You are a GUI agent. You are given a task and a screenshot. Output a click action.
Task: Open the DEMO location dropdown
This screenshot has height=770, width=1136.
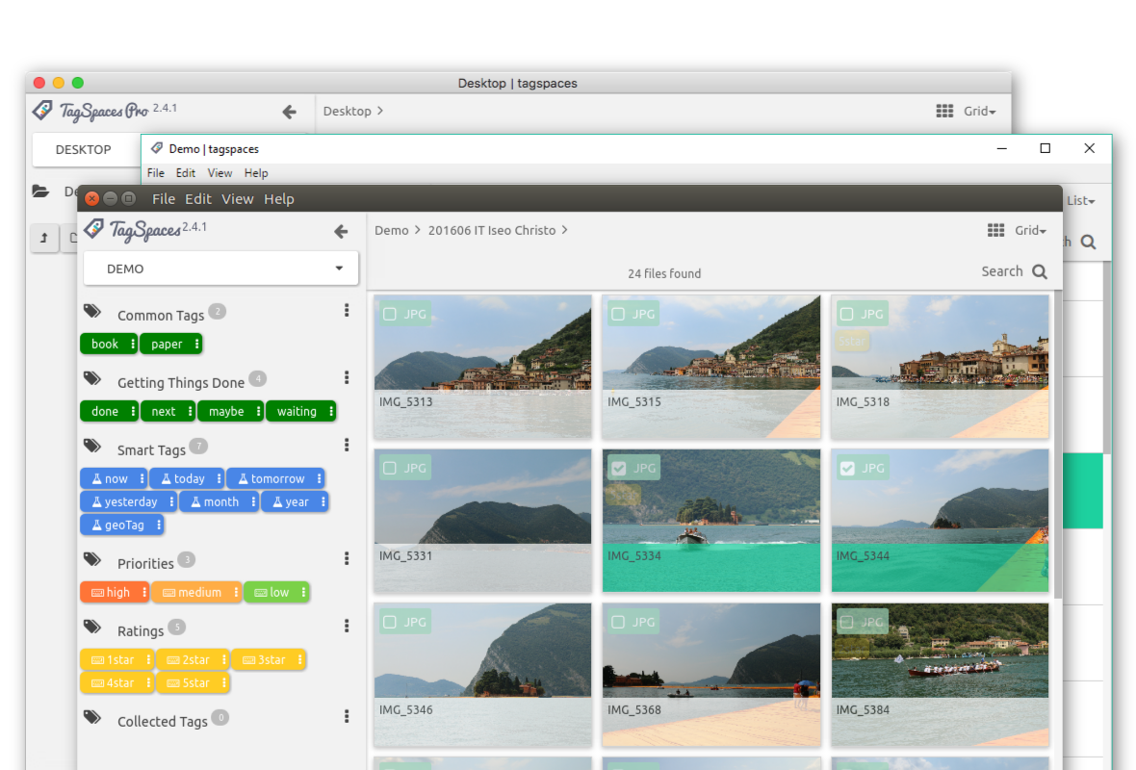click(221, 269)
